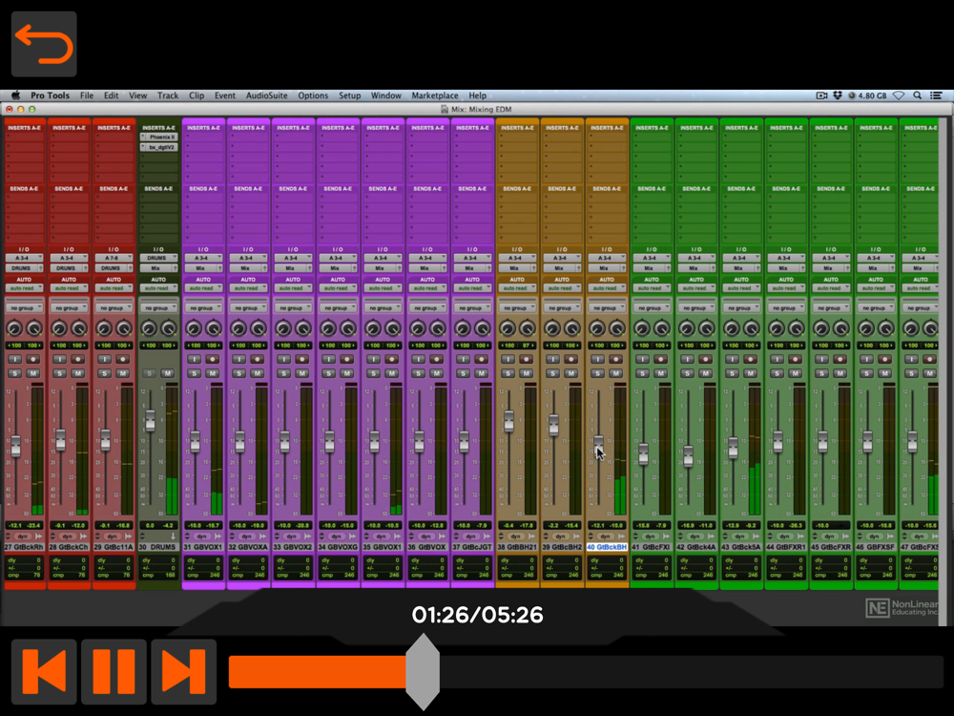The height and width of the screenshot is (716, 954).
Task: Open output window icon on 42 GtBck4A
Action: tap(712, 537)
